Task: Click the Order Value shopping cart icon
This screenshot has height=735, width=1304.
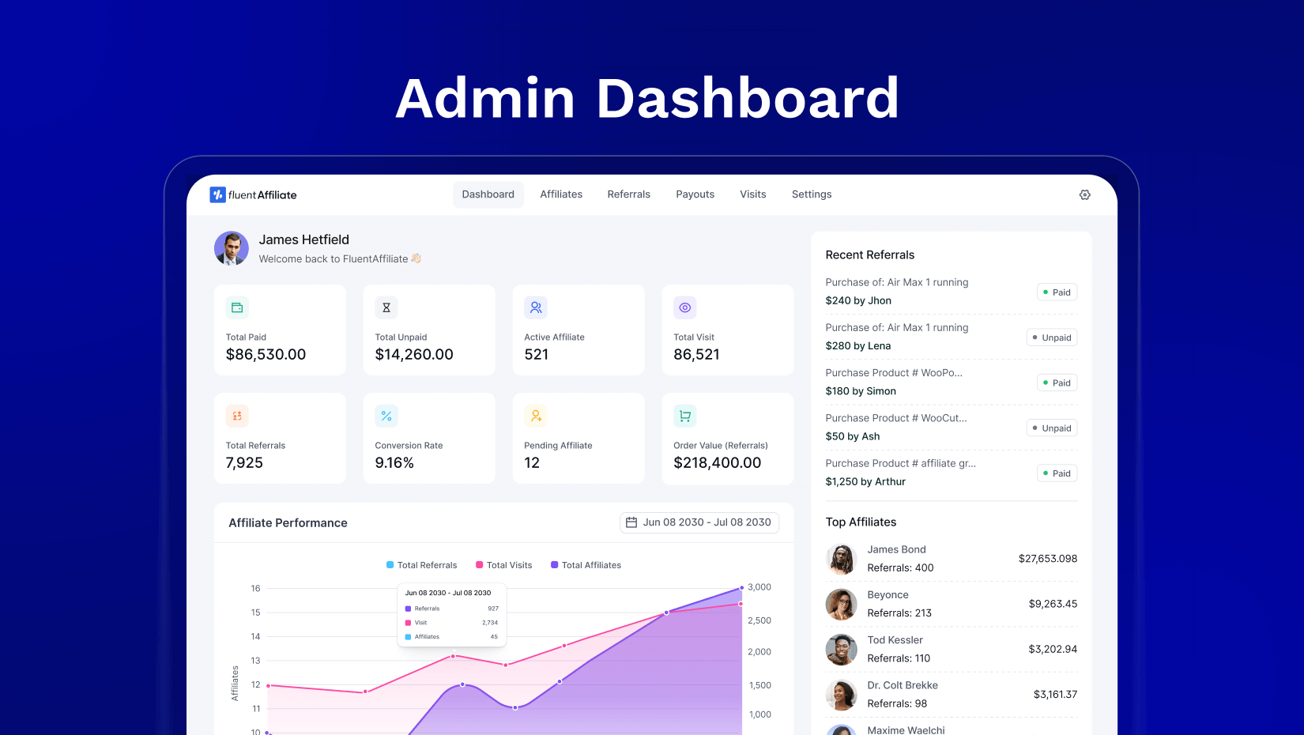Action: tap(685, 416)
